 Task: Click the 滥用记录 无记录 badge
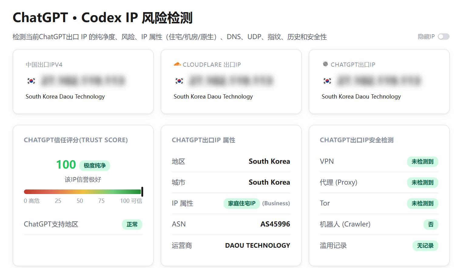coord(425,246)
